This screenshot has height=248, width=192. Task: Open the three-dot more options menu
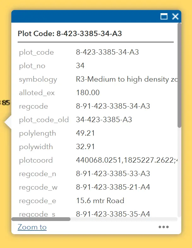pos(163,227)
